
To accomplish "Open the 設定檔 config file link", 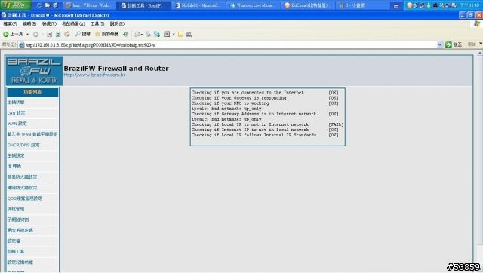I will (x=14, y=241).
